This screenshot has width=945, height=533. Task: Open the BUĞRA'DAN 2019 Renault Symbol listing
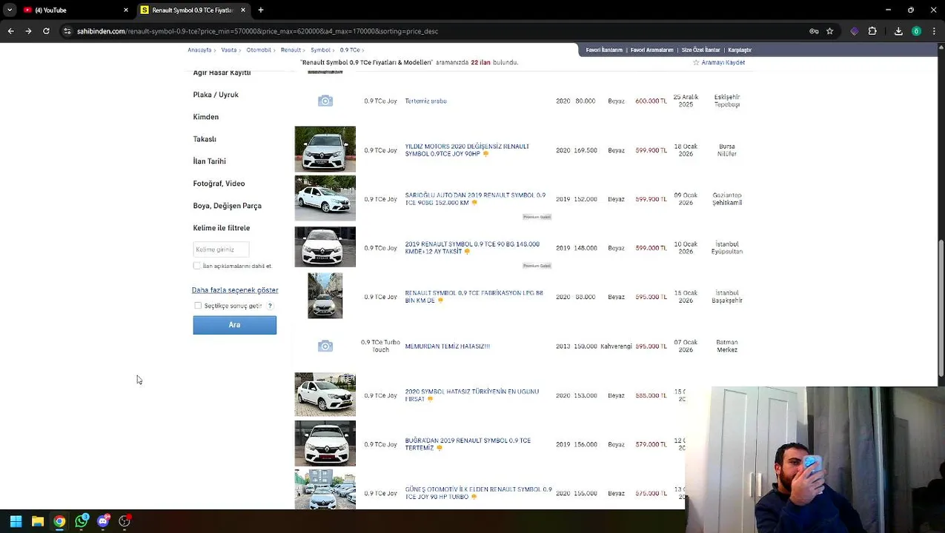[x=468, y=444]
